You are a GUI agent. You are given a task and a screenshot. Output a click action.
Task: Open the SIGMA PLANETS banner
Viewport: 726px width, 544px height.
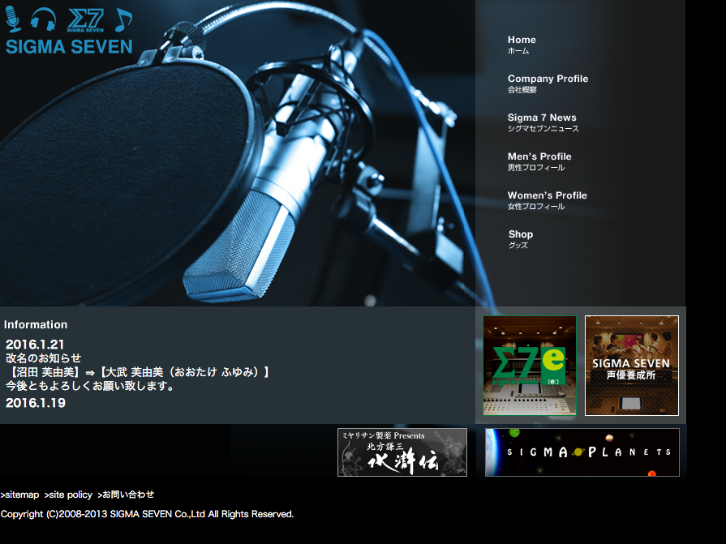click(x=582, y=452)
